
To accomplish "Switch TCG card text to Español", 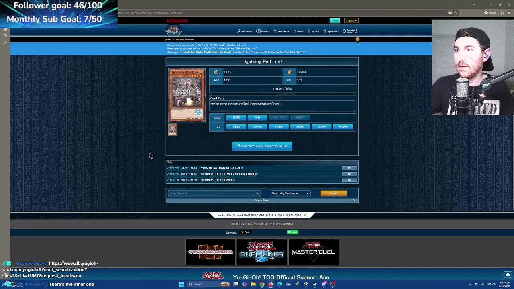I will [321, 127].
